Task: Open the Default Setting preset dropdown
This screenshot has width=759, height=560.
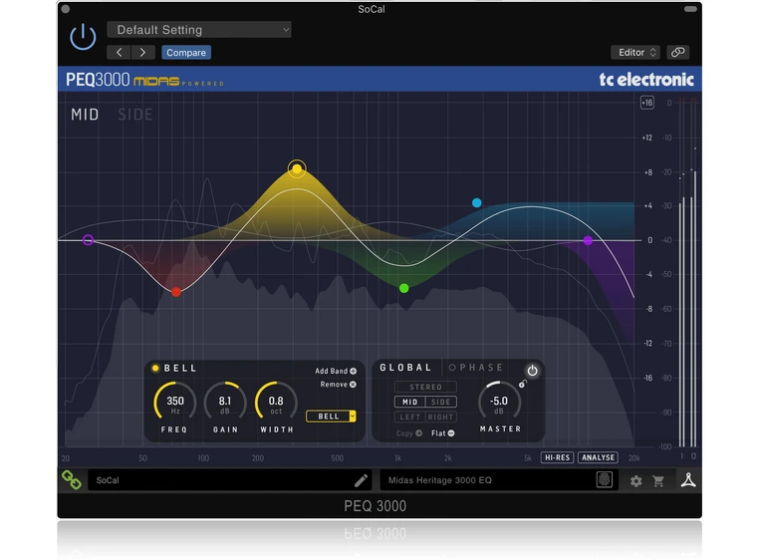Action: pos(199,30)
